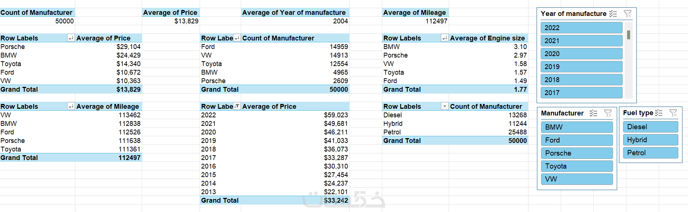Select BMW engine size 3.10
The image size is (688, 212).
point(488,46)
